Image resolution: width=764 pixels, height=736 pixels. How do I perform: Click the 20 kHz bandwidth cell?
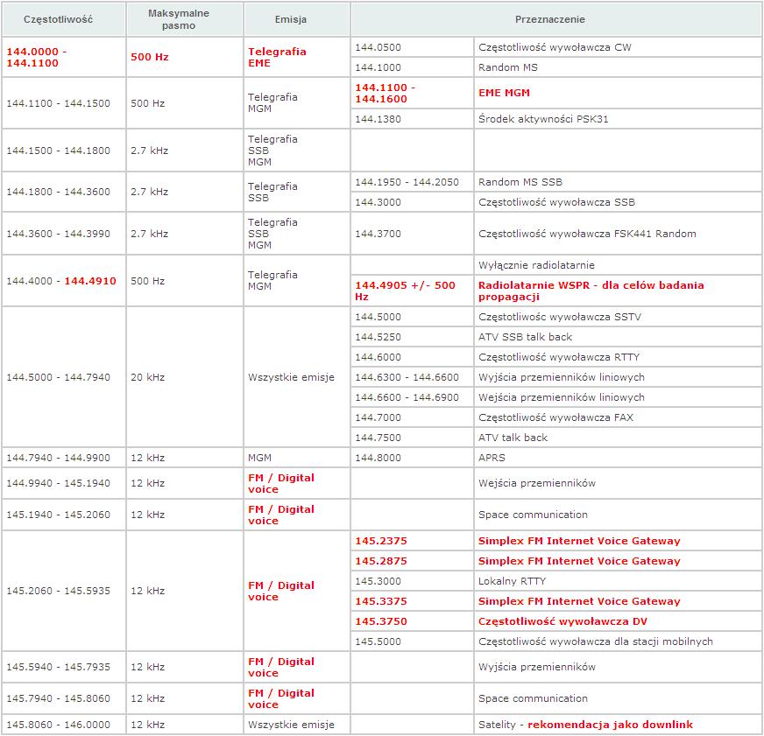pyautogui.click(x=147, y=377)
